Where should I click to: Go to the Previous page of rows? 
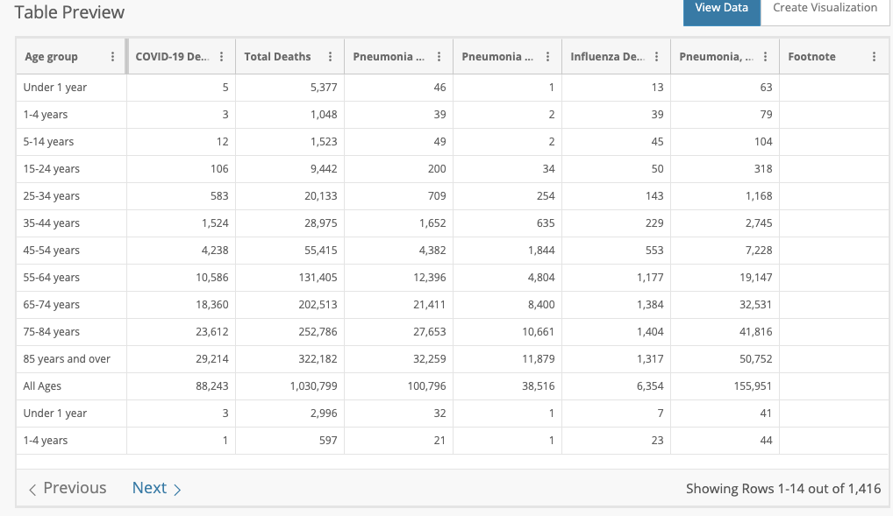tap(68, 488)
